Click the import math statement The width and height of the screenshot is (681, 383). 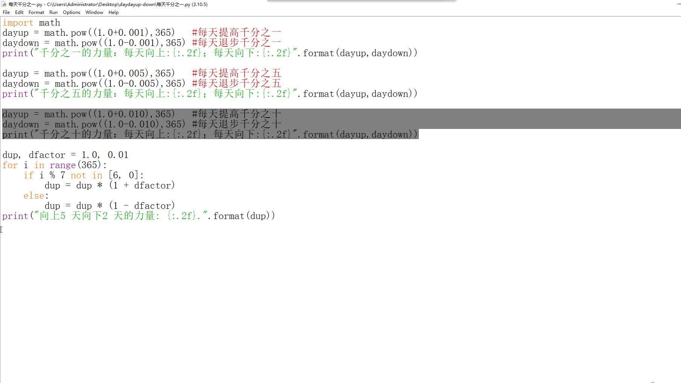coord(31,23)
